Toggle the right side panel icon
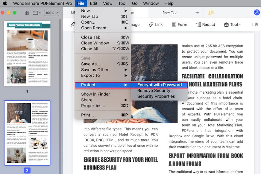 [x=255, y=24]
